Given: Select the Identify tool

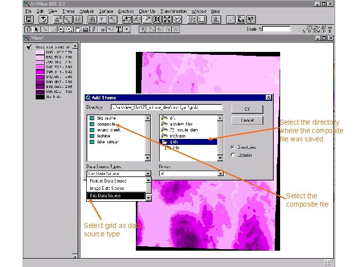Looking at the screenshot, I should coord(29,30).
